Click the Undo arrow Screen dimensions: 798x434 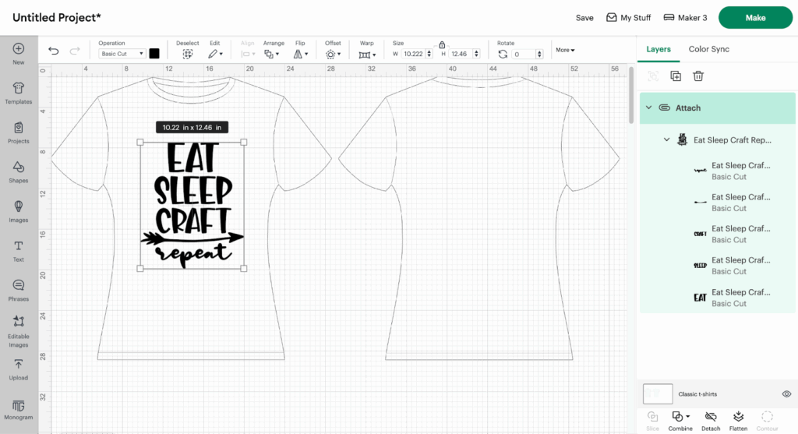[x=53, y=51]
